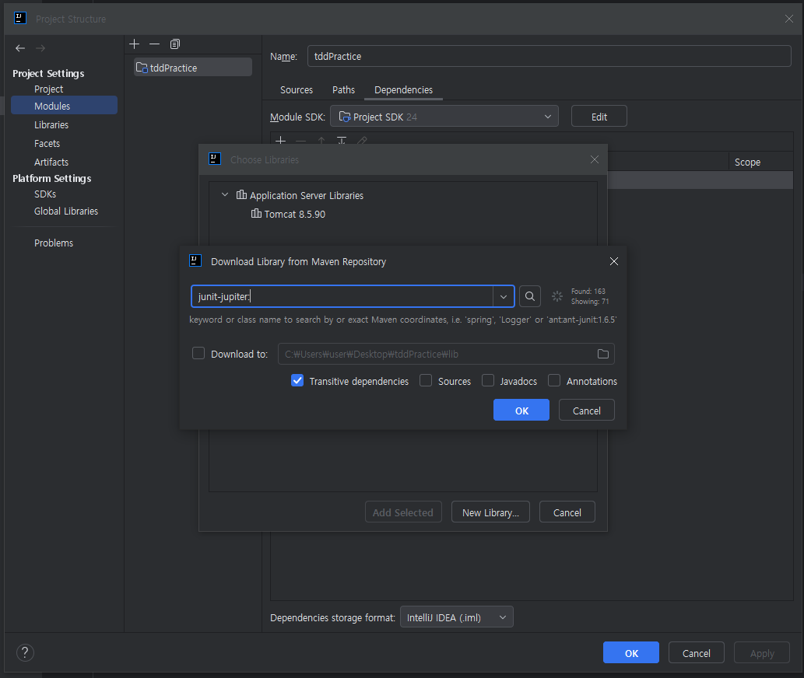Switch to the Sources tab

pyautogui.click(x=297, y=89)
